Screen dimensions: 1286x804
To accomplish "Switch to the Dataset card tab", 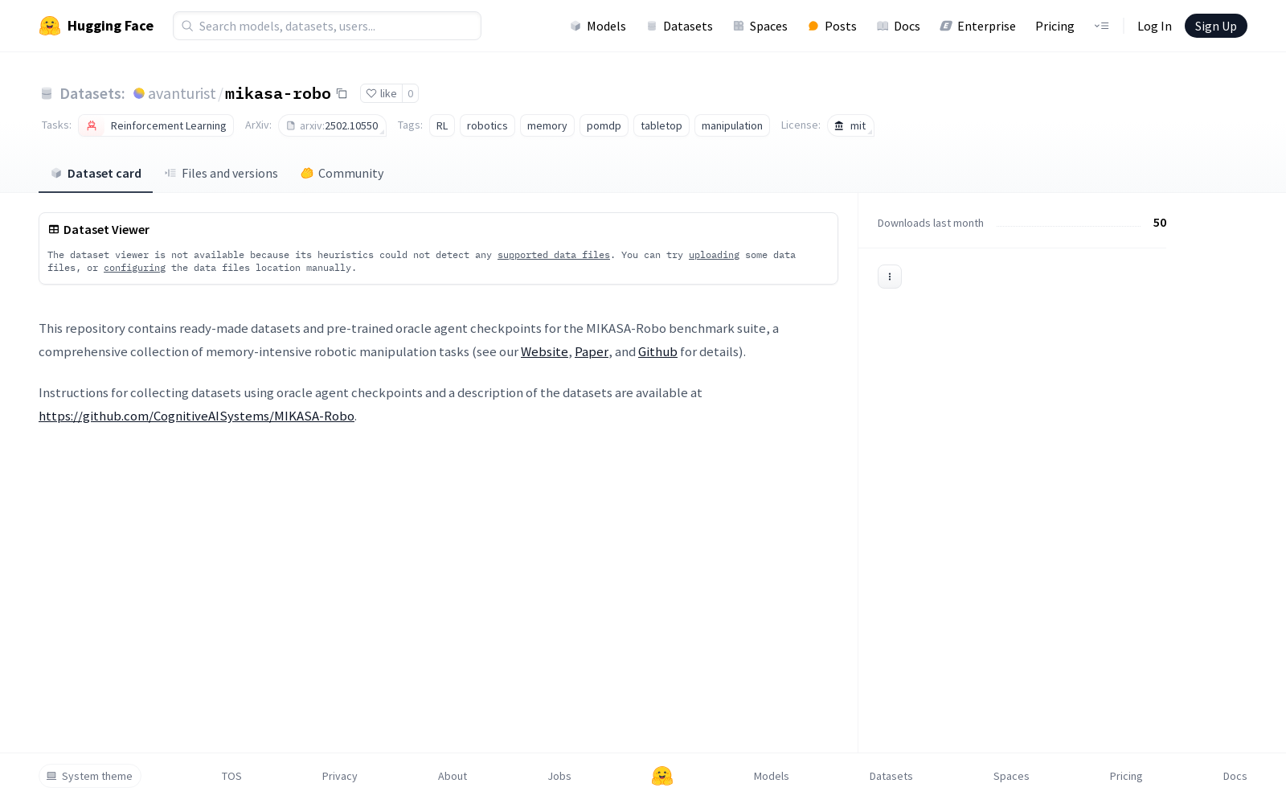I will tap(96, 173).
